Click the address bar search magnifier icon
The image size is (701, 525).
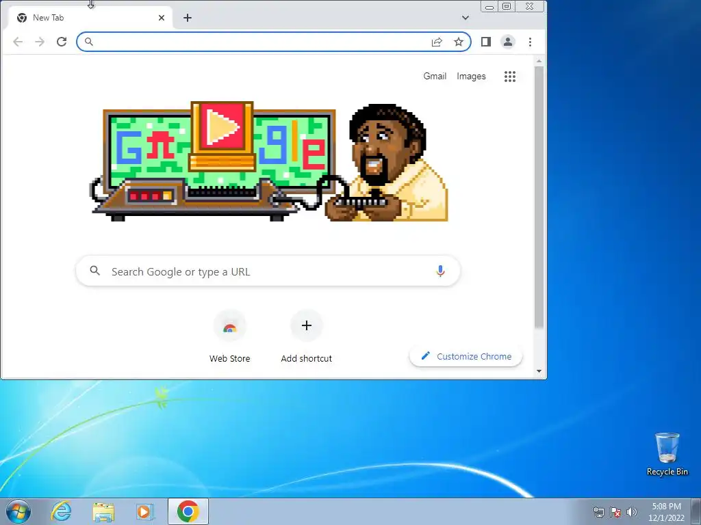coord(88,42)
